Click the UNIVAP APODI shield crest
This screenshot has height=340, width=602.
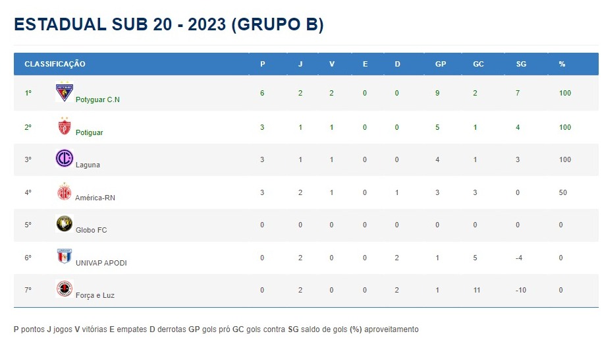point(64,256)
